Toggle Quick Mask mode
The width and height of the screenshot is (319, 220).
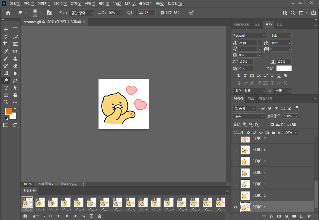click(x=6, y=125)
